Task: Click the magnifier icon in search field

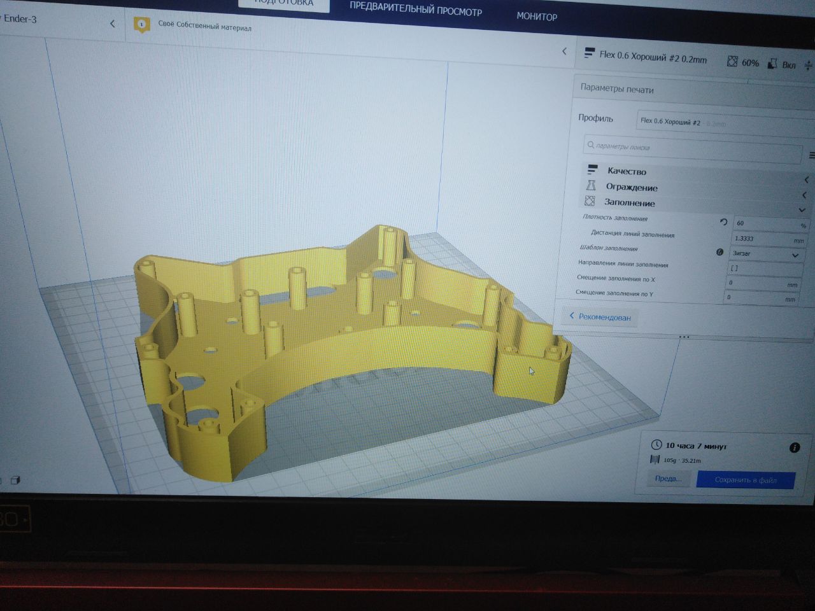Action: tap(590, 145)
